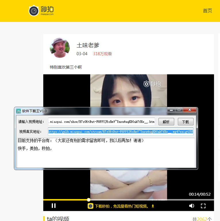Click the download arrow icon in player bar
The height and width of the screenshot is (221, 220).
(x=153, y=206)
